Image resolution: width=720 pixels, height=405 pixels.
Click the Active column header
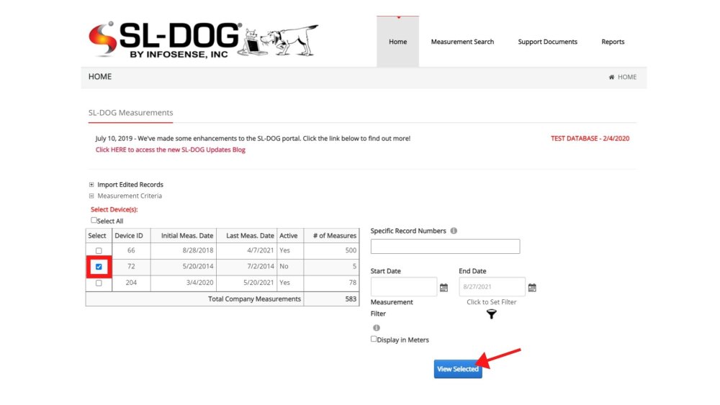tap(289, 236)
